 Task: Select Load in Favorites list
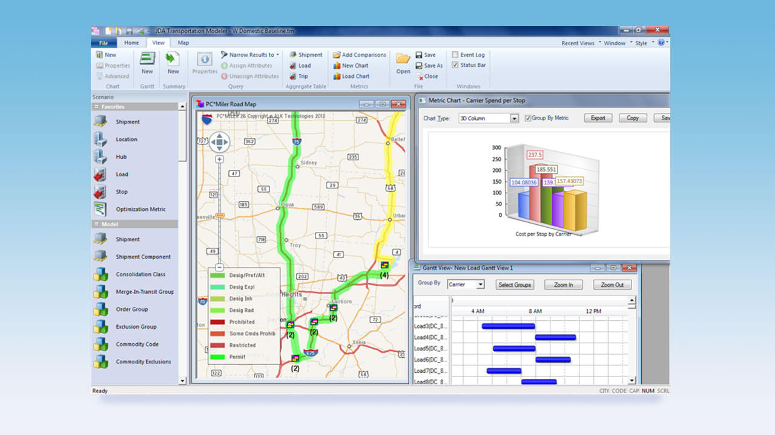[122, 174]
